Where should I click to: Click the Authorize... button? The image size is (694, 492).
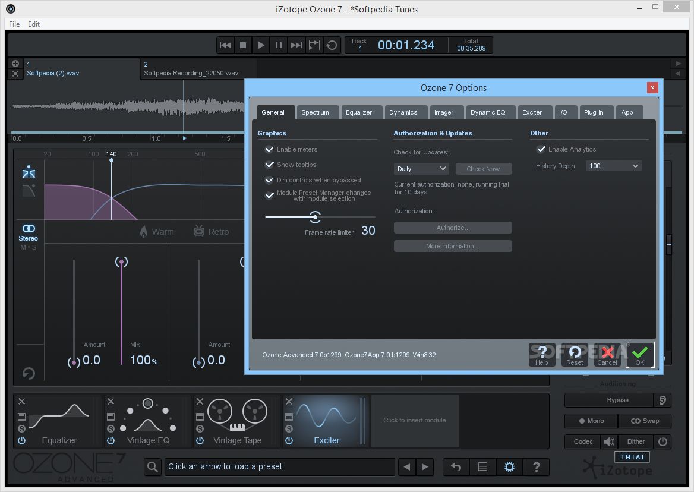pyautogui.click(x=453, y=228)
